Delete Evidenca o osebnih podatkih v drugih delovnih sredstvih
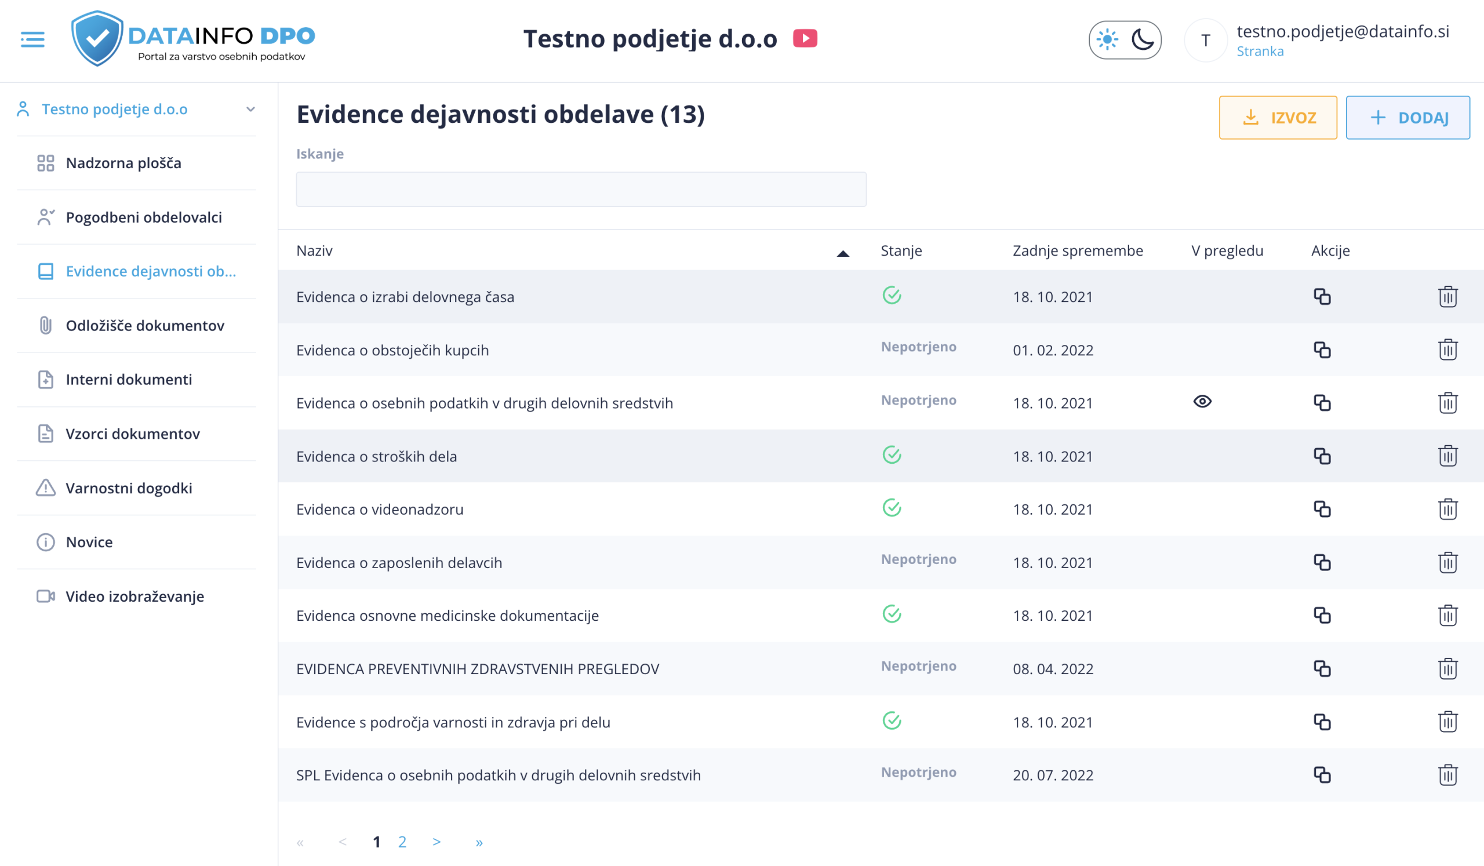This screenshot has width=1484, height=866. pos(1447,403)
